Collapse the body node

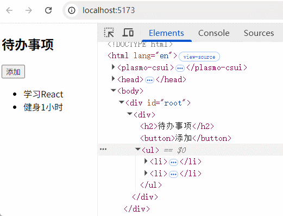[114, 90]
